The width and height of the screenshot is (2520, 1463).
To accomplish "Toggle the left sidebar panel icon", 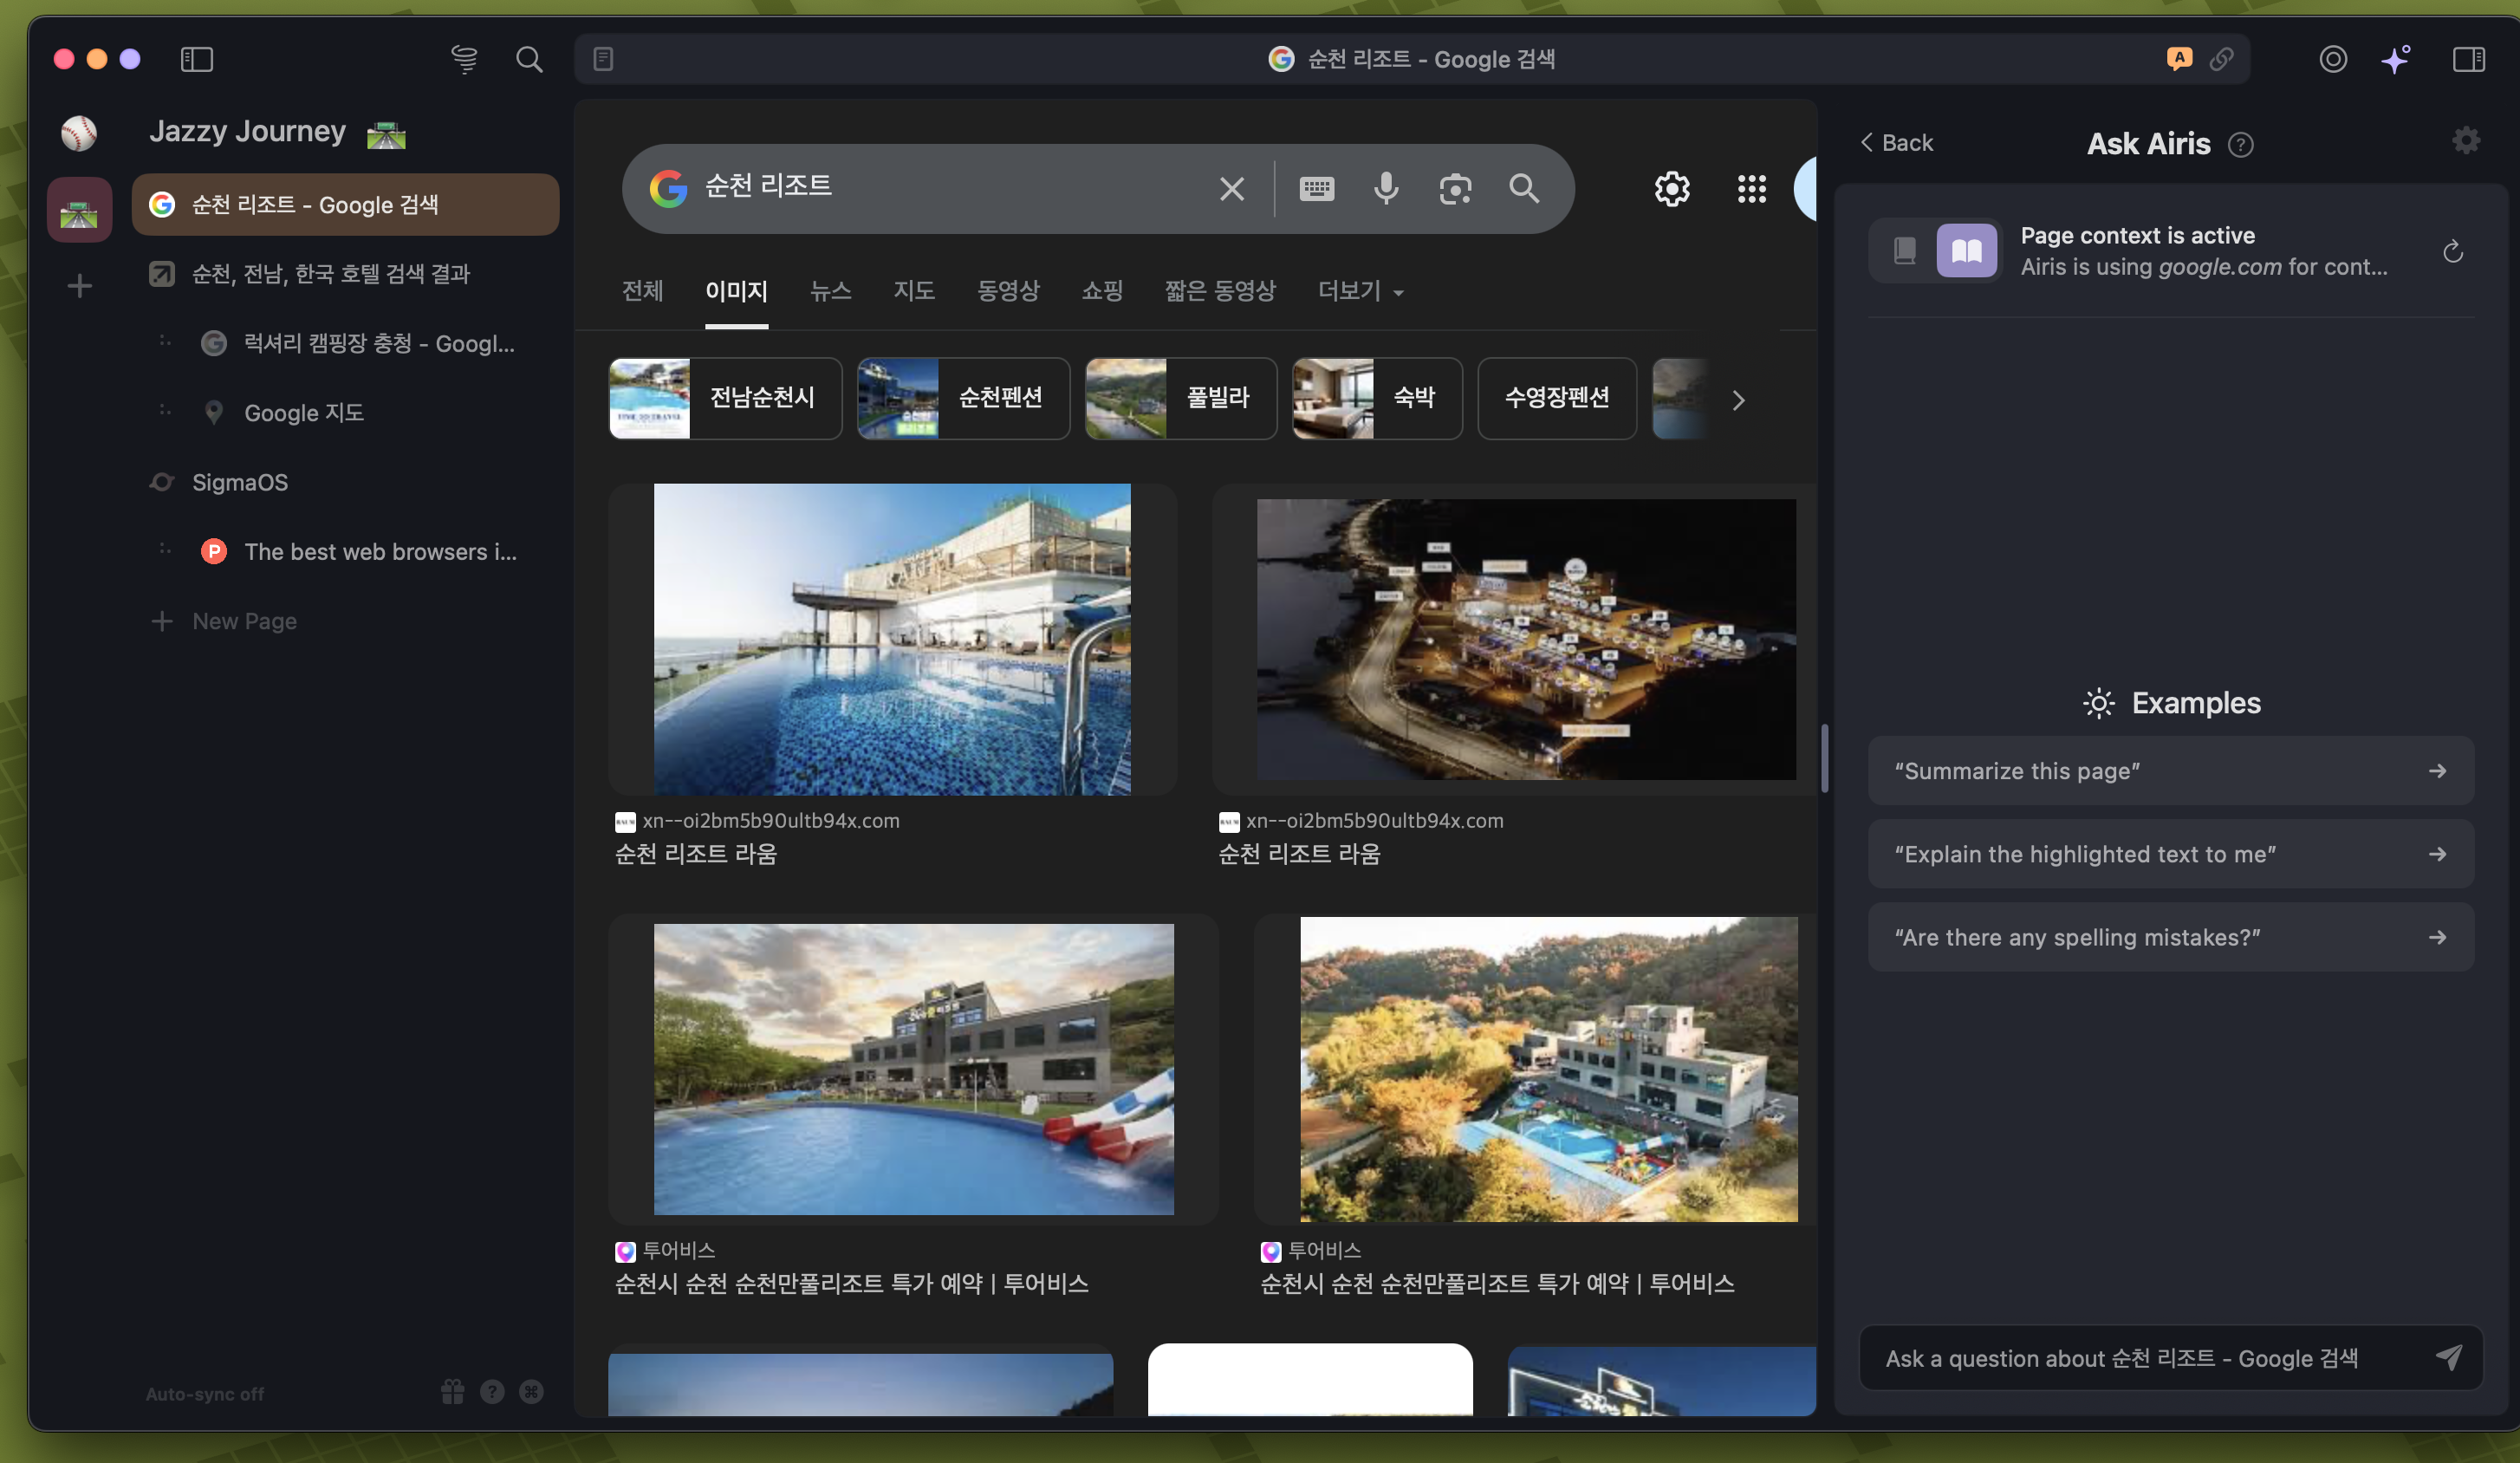I will pos(197,59).
